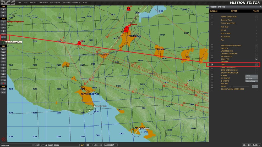Click the triangle-diamond-square shapes icon
Image resolution: width=262 pixels, height=147 pixels.
point(3,80)
